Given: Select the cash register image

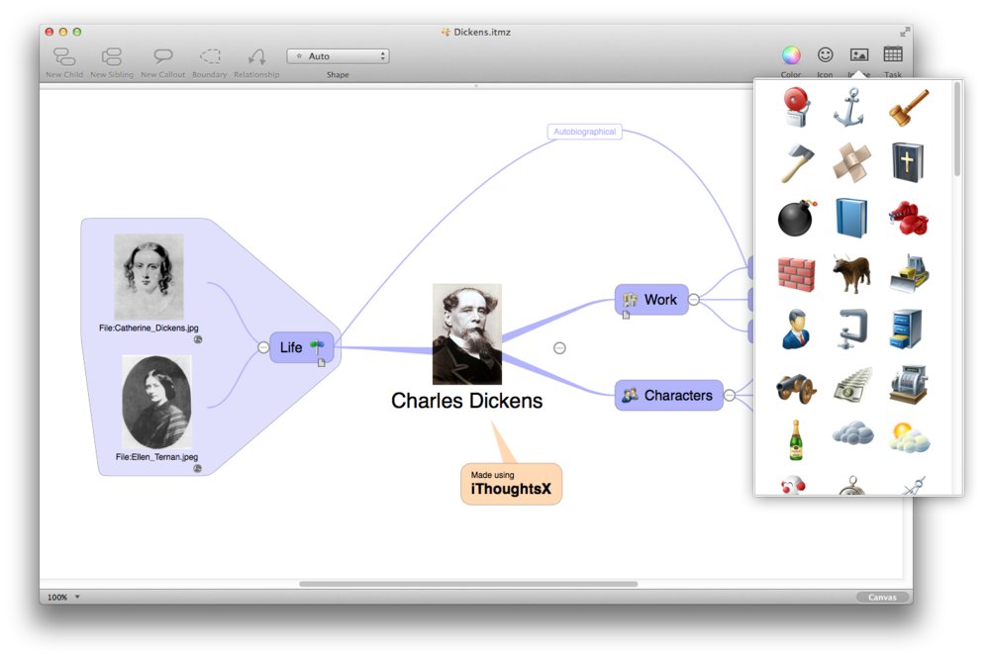Looking at the screenshot, I should coord(909,384).
